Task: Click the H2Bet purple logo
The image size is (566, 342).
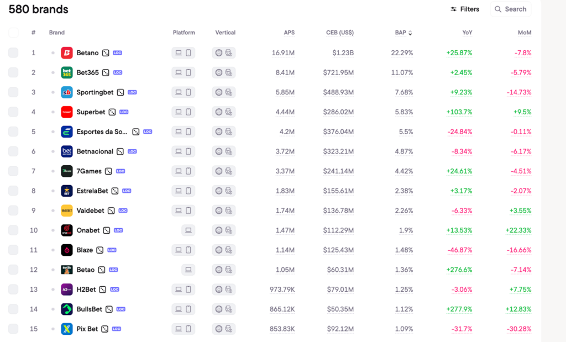Action: [67, 290]
